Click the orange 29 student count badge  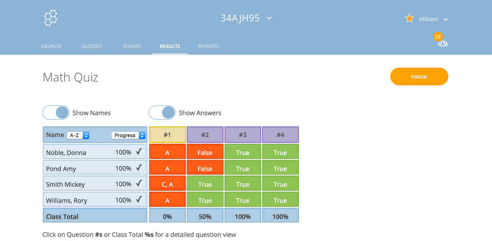[438, 36]
